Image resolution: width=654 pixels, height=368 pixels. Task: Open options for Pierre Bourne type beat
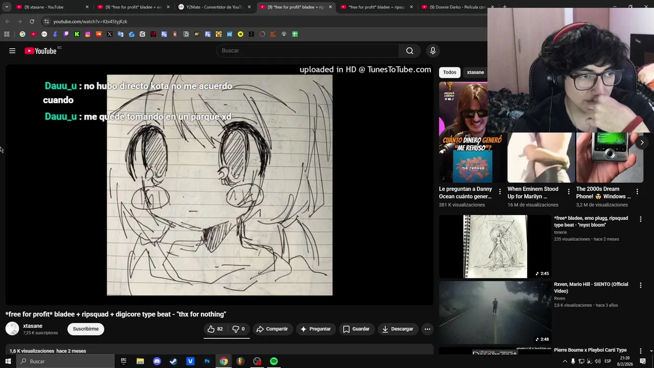pos(641,351)
